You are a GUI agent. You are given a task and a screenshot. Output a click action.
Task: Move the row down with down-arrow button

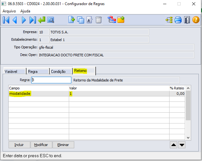(x=182, y=145)
